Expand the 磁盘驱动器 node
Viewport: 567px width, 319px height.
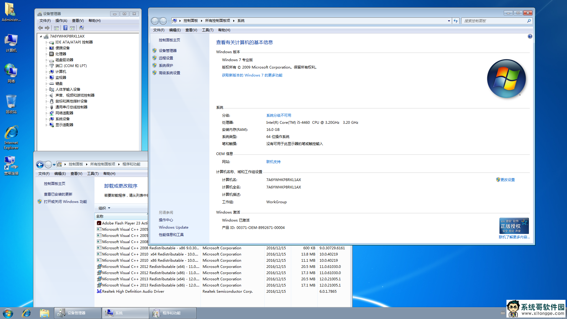tap(46, 60)
